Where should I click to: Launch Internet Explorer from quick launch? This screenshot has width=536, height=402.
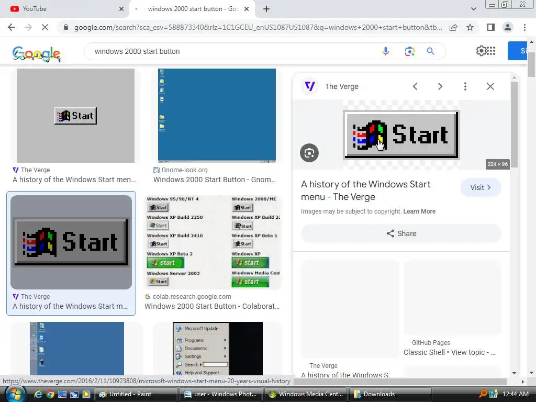[38, 394]
